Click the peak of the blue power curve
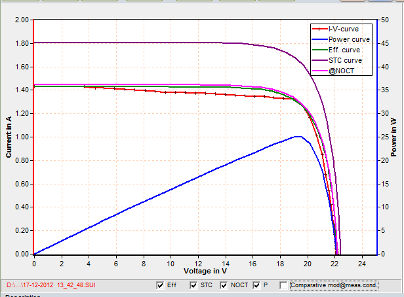The image size is (404, 297). [298, 136]
